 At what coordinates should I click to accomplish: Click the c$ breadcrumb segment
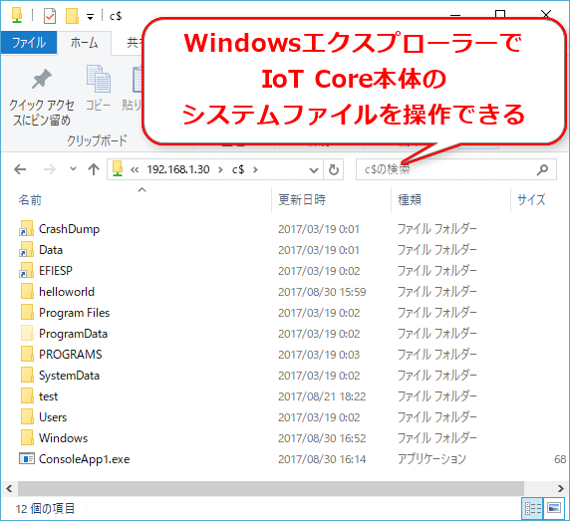click(238, 169)
